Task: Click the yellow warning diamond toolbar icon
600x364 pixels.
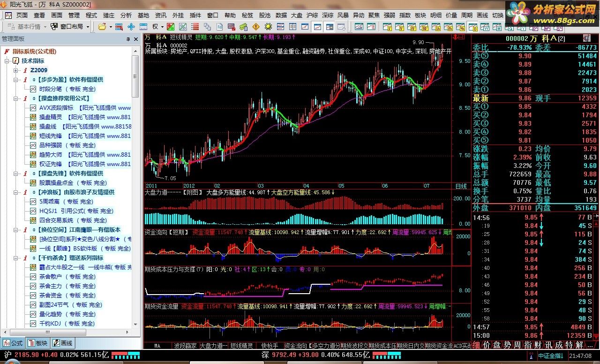Action: (x=256, y=27)
